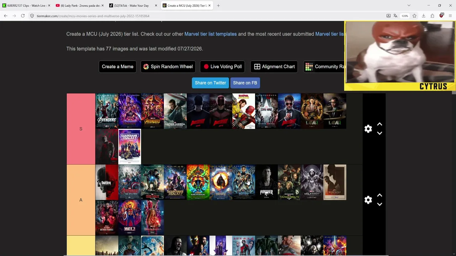Select the Werewolf by Night poster
This screenshot has width=456, height=256.
click(x=335, y=182)
